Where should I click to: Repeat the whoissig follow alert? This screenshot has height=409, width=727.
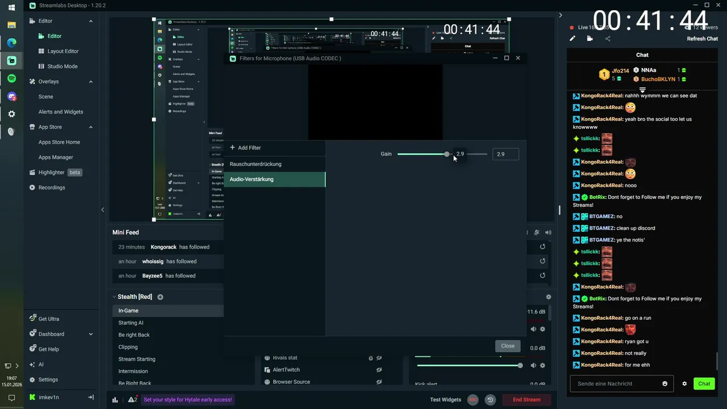click(542, 261)
